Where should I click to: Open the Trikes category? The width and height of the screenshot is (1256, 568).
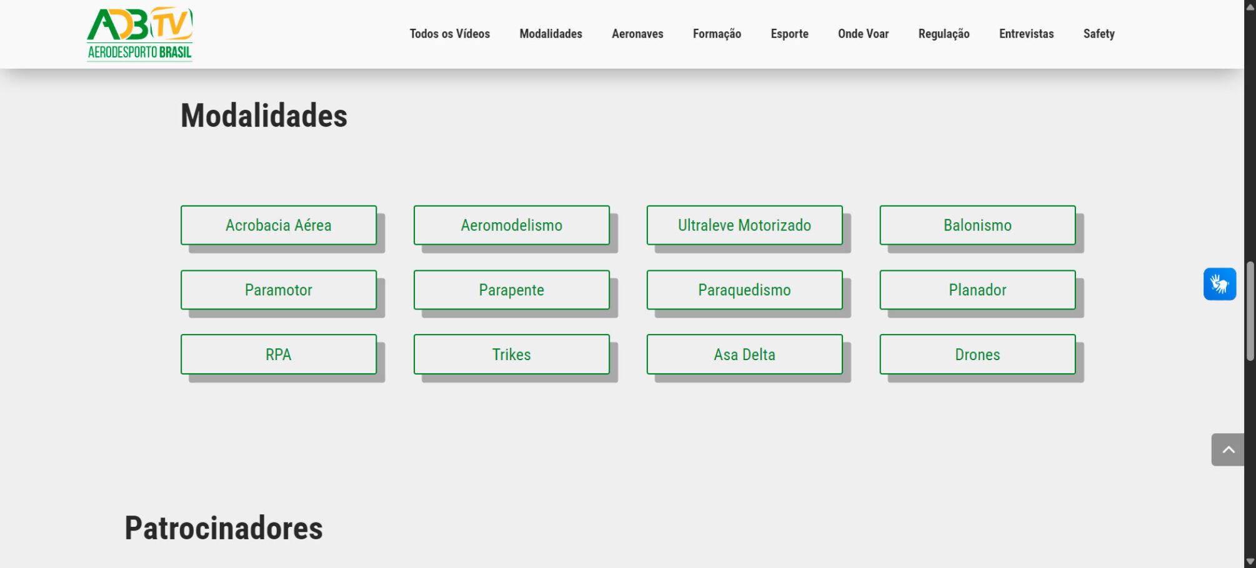coord(511,355)
